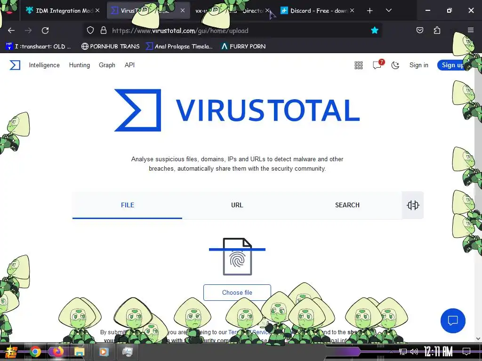Reload the page
Image resolution: width=482 pixels, height=361 pixels.
click(45, 31)
